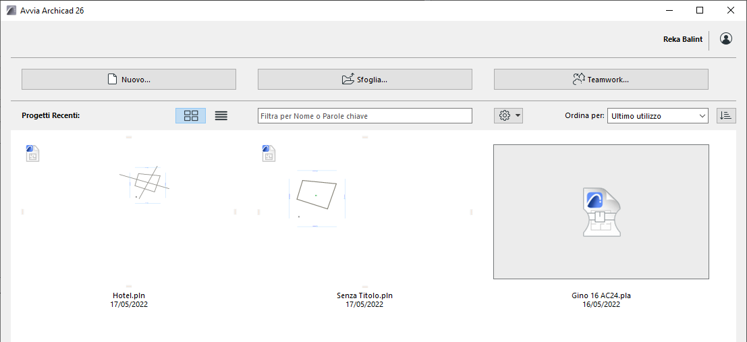The height and width of the screenshot is (342, 747).
Task: Select the Gino 16 AC24.pla project thumbnail
Action: (601, 212)
